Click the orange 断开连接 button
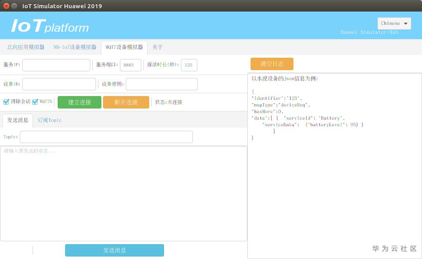This screenshot has height=259, width=422. pos(126,102)
